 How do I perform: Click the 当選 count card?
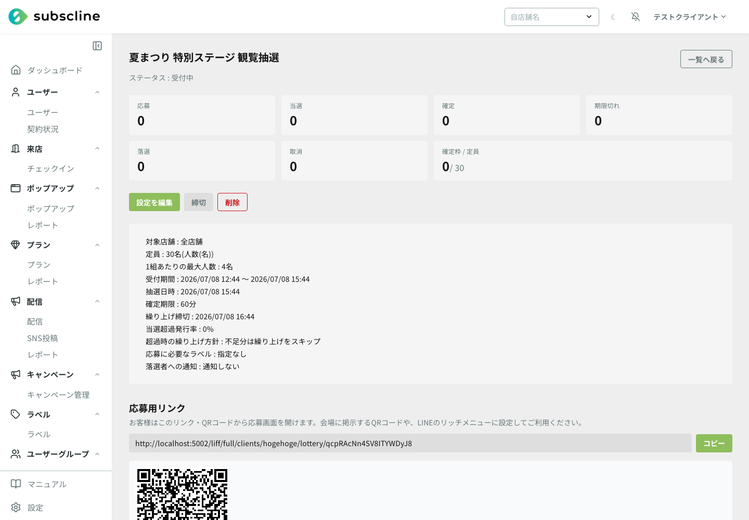(354, 115)
